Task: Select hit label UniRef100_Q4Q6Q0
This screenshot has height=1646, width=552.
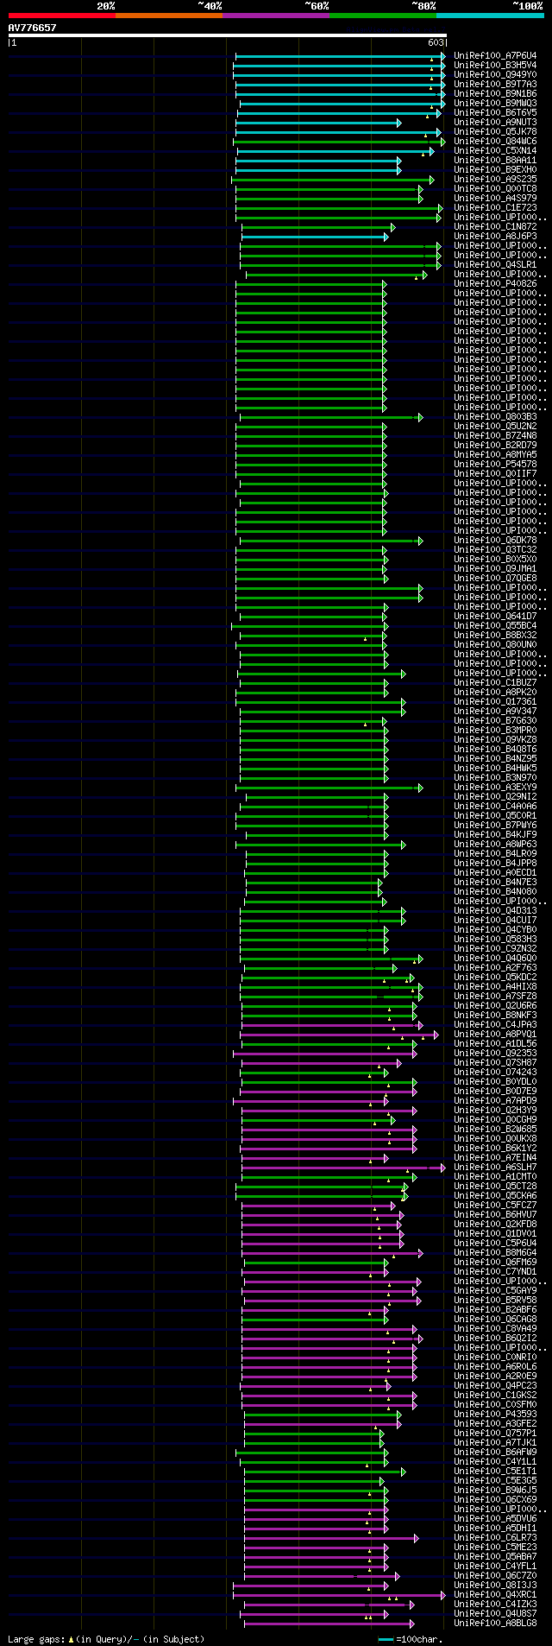Action: coord(495,958)
